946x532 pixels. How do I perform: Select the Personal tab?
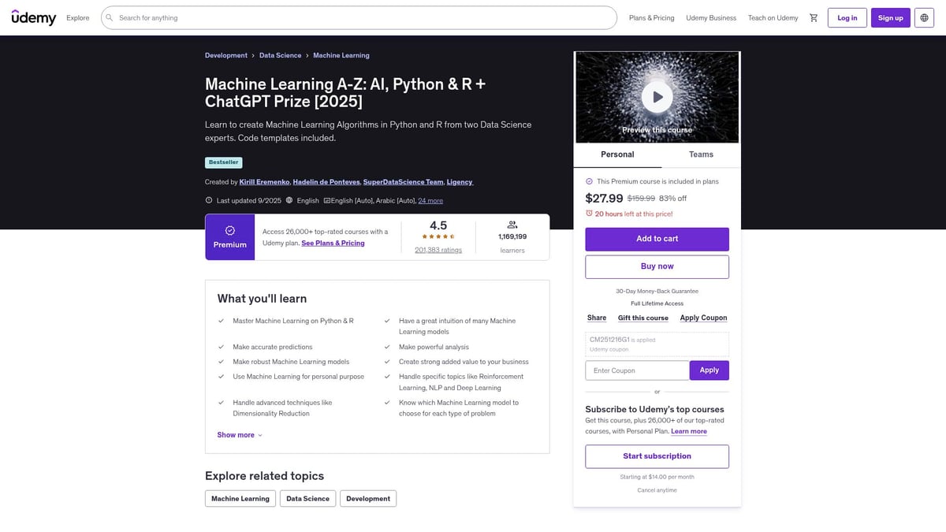tap(617, 154)
